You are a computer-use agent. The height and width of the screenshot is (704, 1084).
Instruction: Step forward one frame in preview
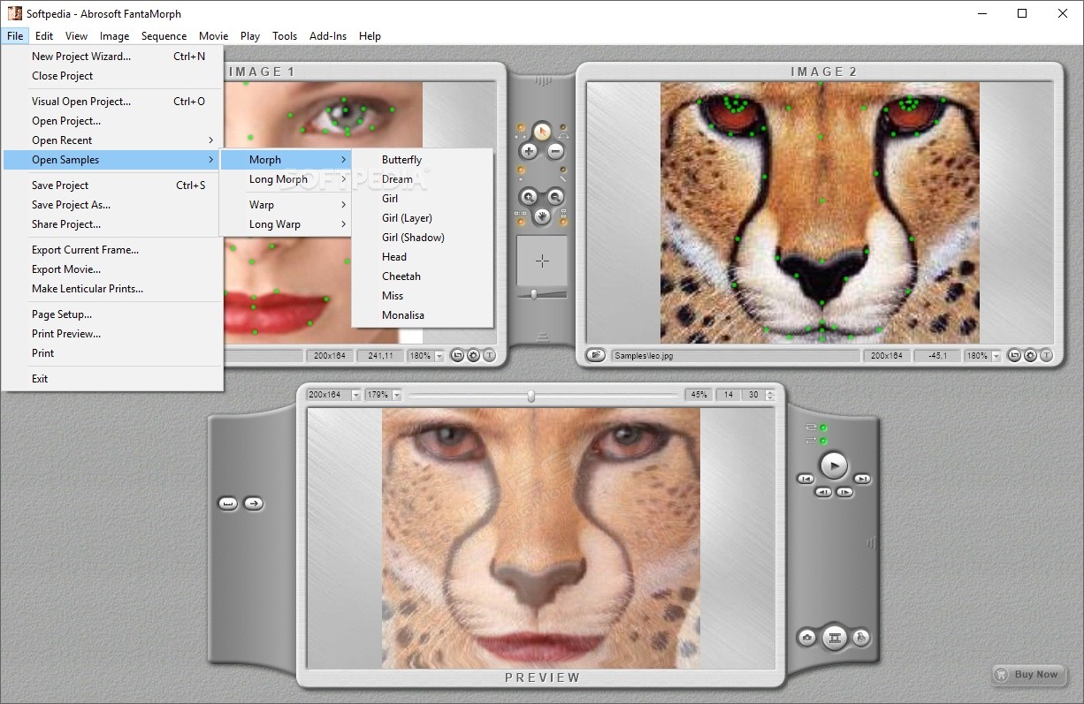844,492
